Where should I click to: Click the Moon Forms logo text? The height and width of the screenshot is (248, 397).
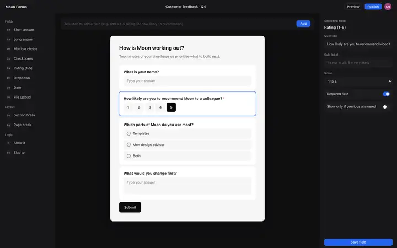click(16, 7)
